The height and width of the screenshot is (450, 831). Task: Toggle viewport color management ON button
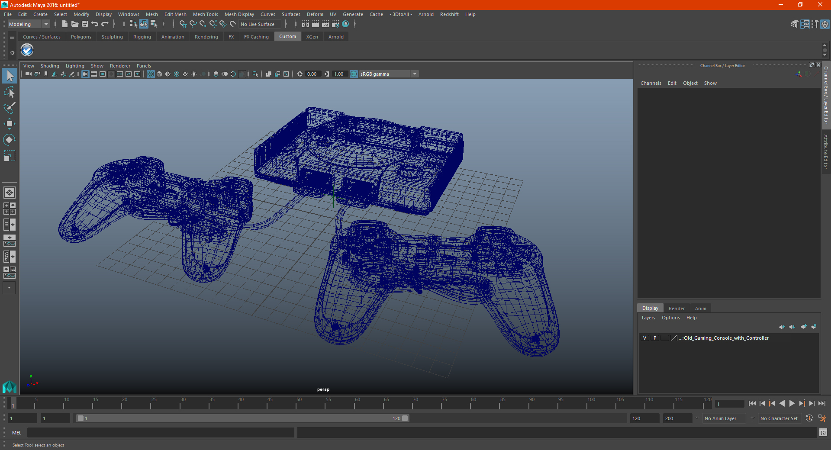pyautogui.click(x=354, y=74)
